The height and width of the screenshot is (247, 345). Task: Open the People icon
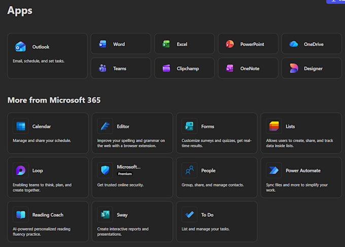click(189, 171)
